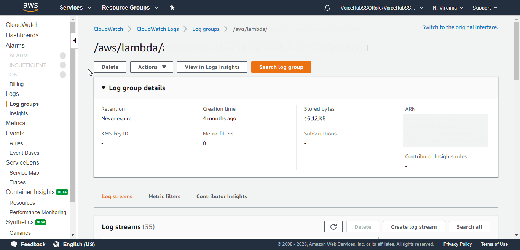Open Dashboards in the sidebar
This screenshot has height=250, width=520.
22,35
